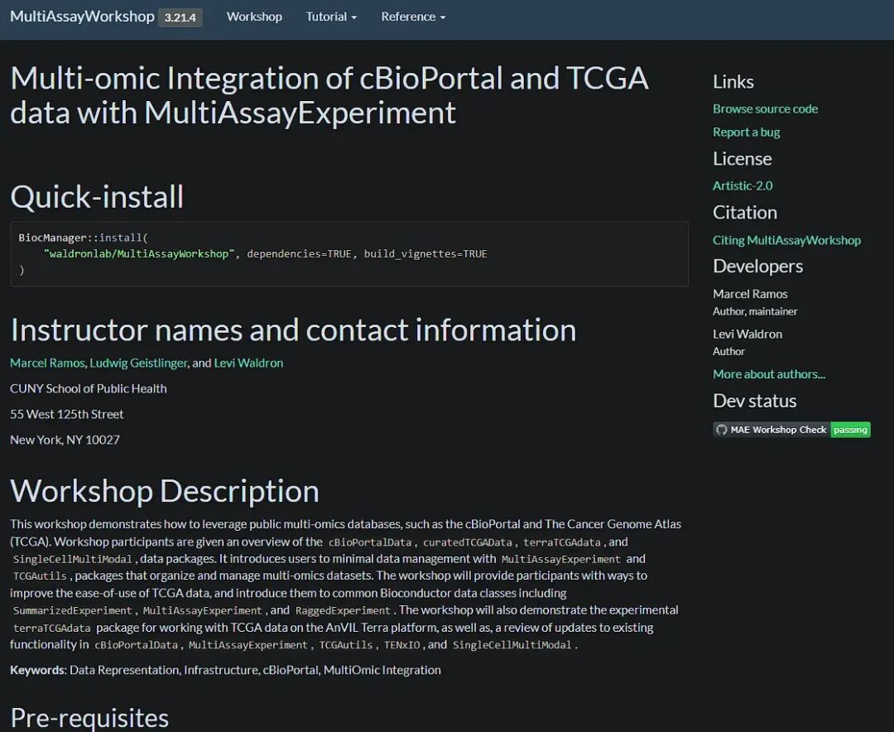Click the Keywords line text

tap(225, 670)
